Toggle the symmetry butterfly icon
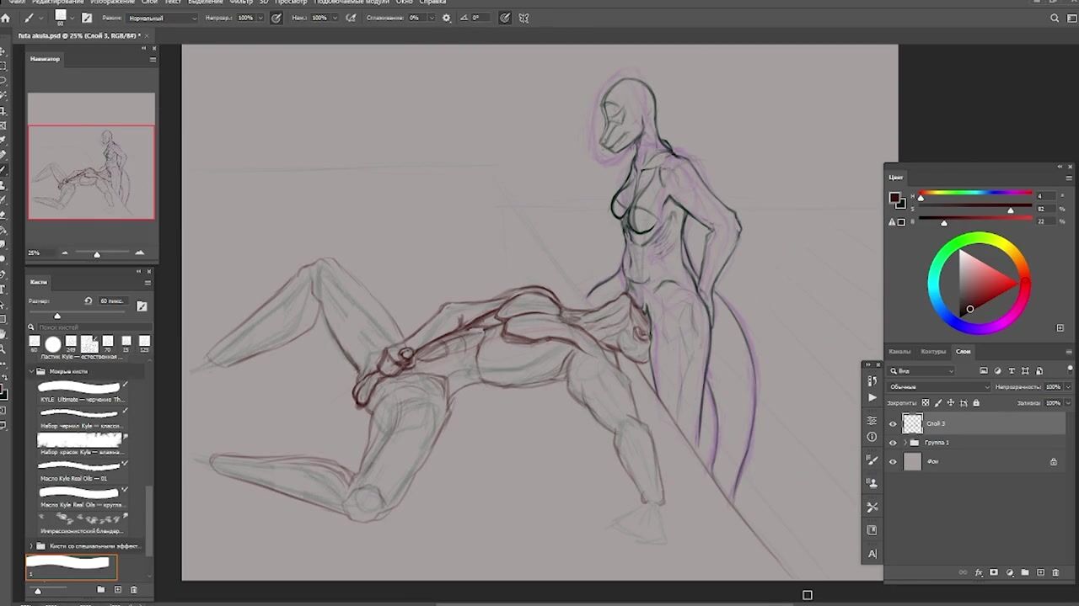This screenshot has height=606, width=1079. point(523,18)
